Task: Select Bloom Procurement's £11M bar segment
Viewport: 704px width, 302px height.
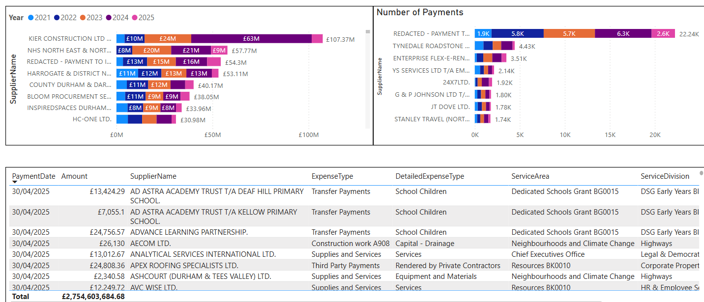Action: (135, 97)
